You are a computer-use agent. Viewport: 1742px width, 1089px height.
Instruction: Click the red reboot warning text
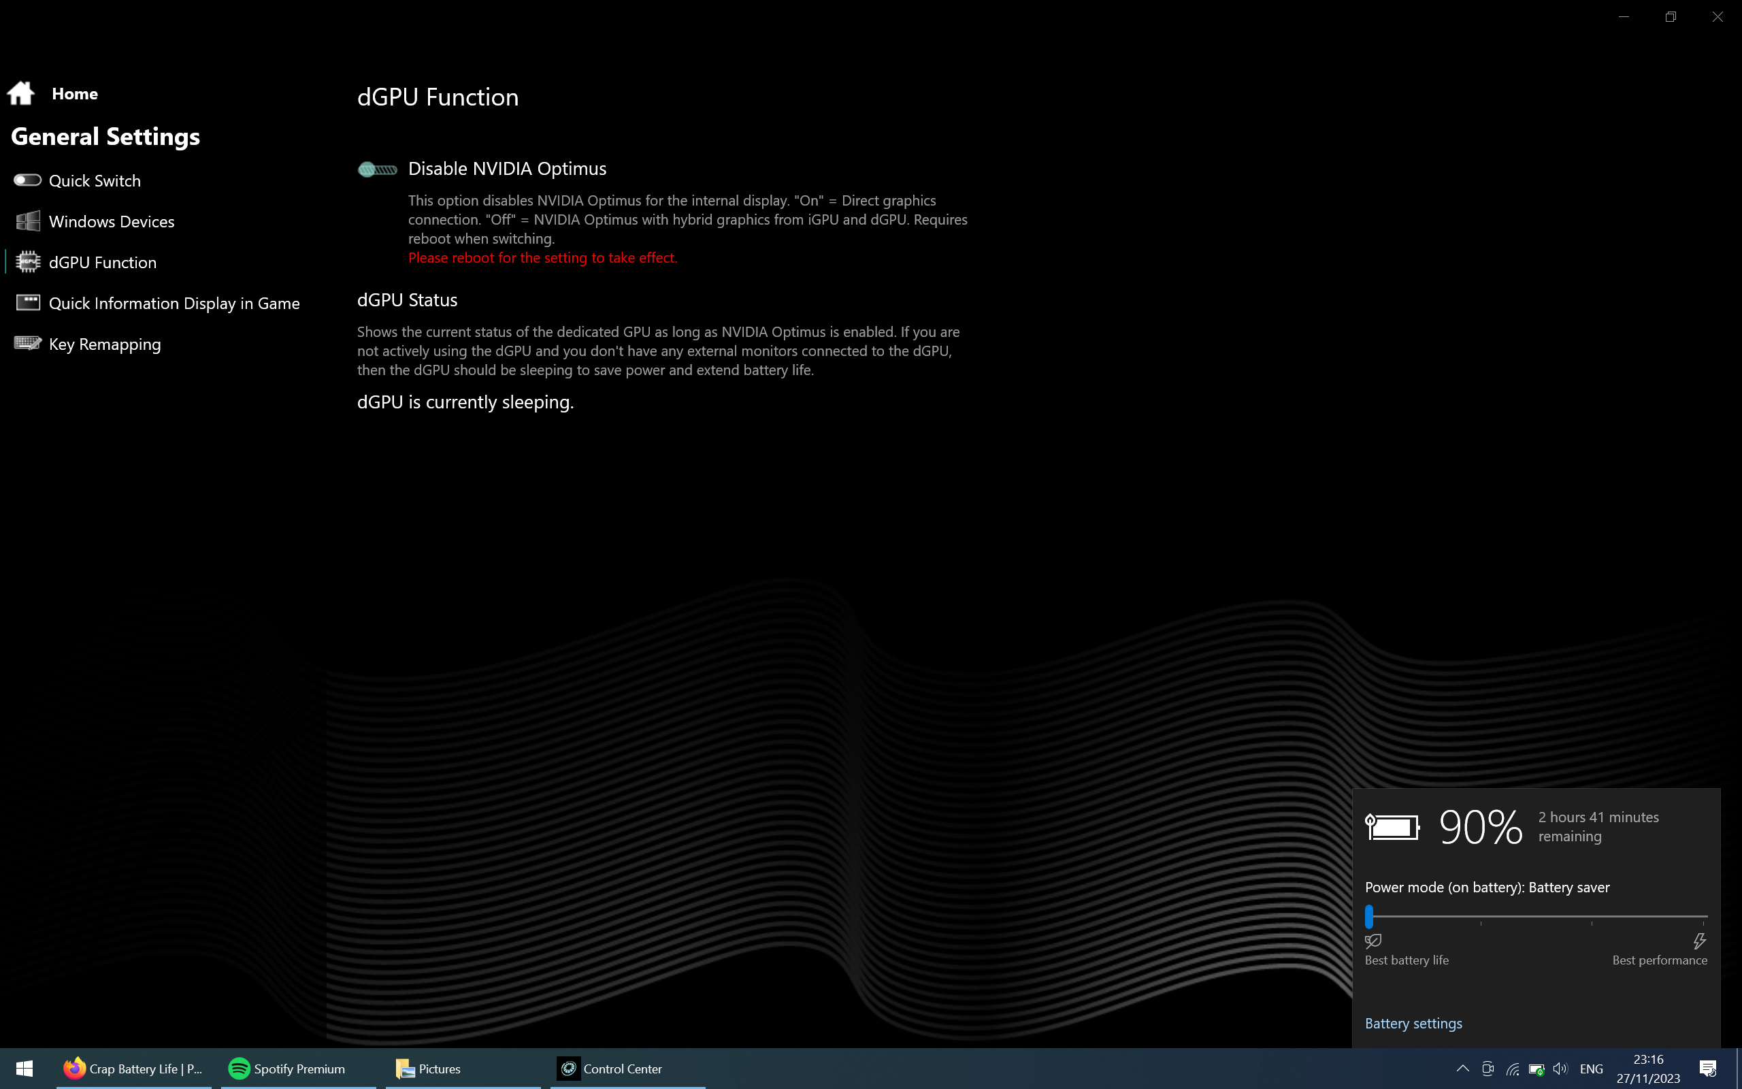[x=543, y=258]
